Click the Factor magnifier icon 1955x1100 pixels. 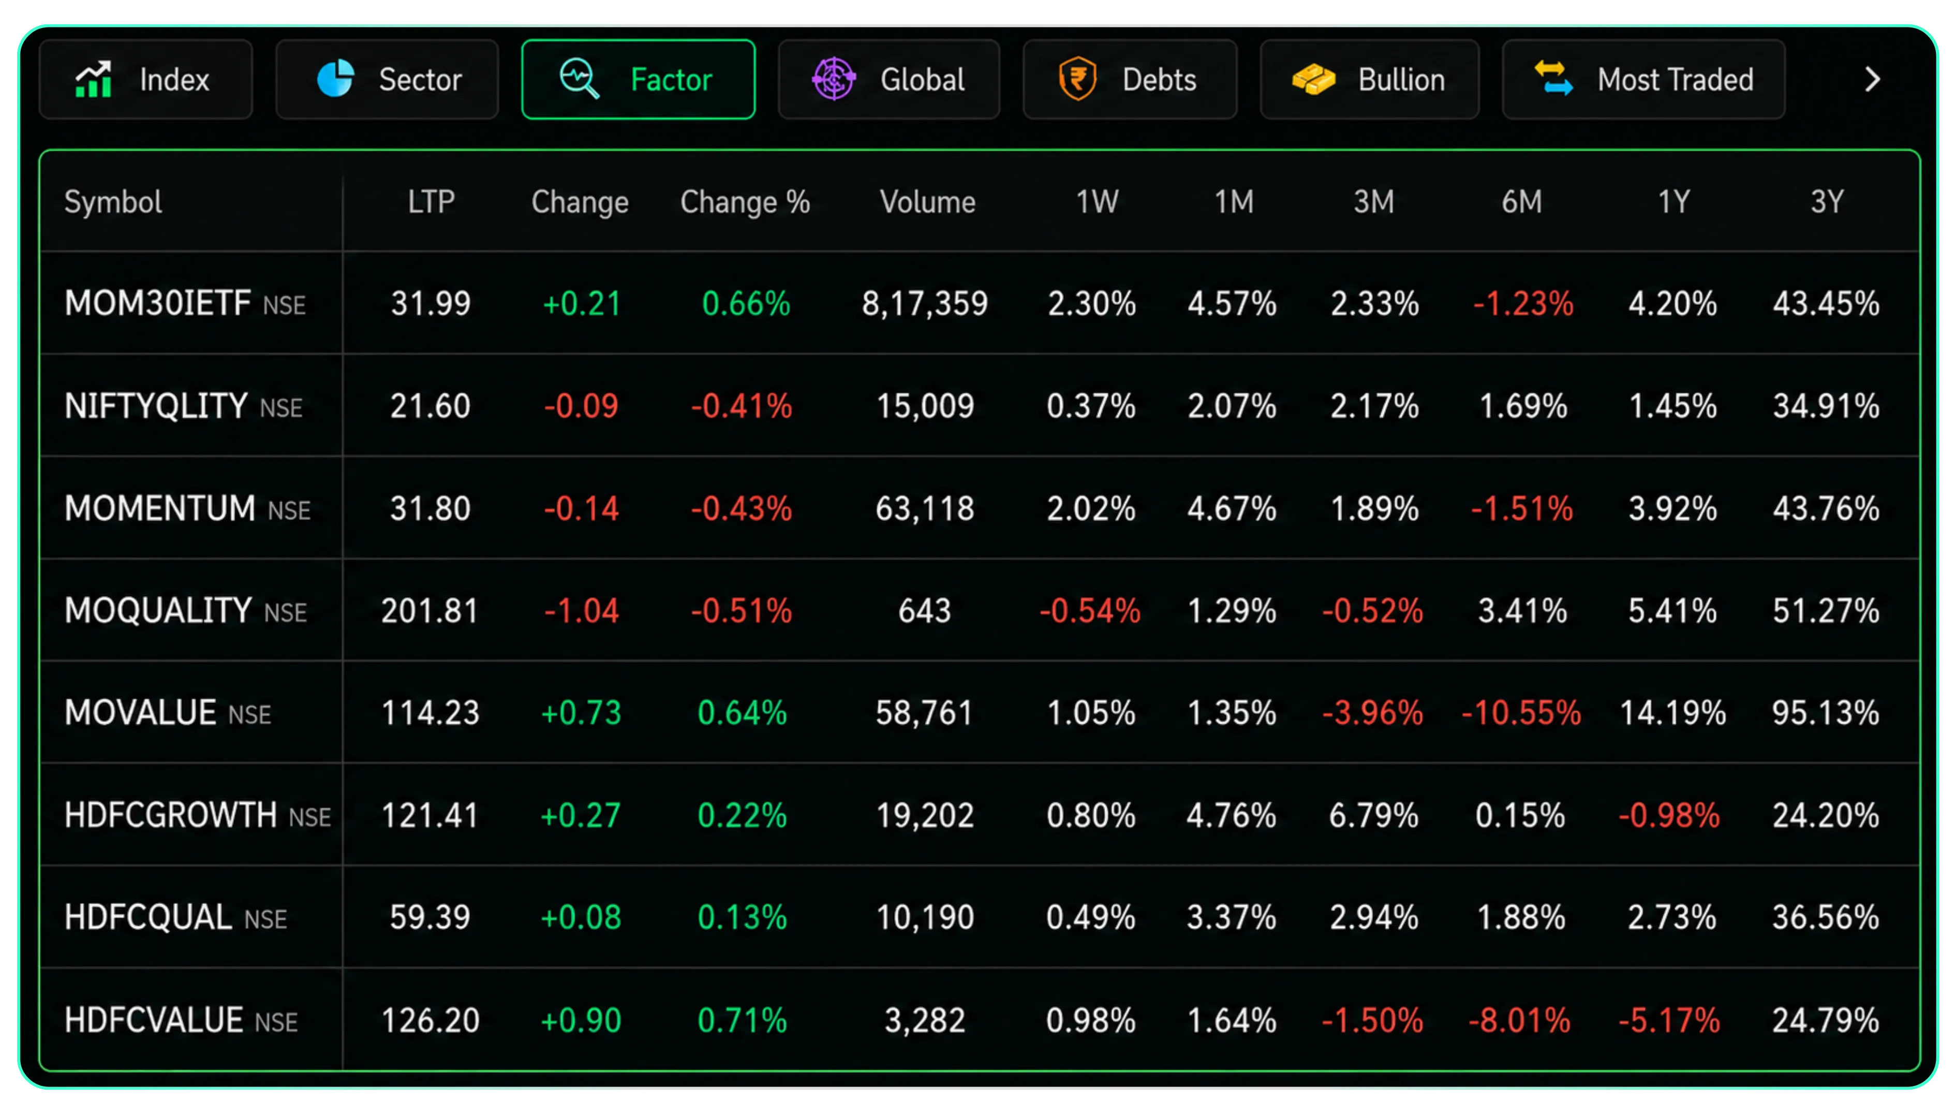579,79
